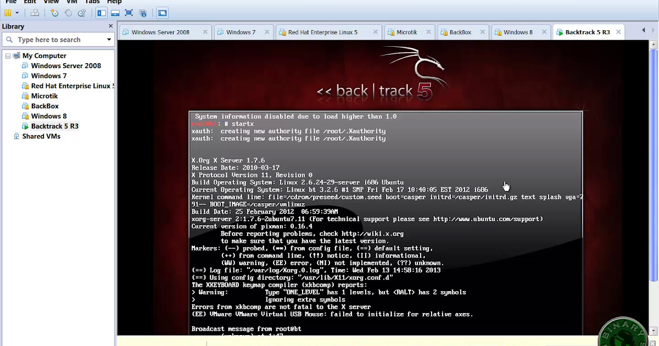Close the Windows 8 tab
The height and width of the screenshot is (346, 659).
tap(545, 32)
